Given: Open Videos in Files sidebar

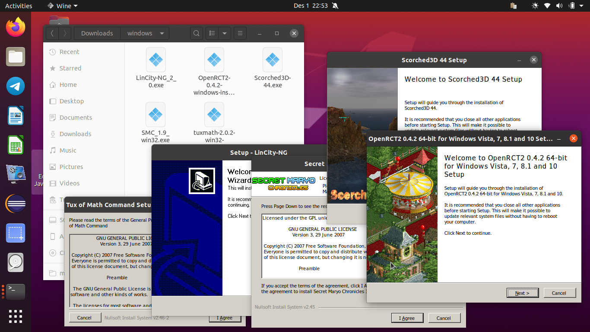Looking at the screenshot, I should pyautogui.click(x=84, y=183).
